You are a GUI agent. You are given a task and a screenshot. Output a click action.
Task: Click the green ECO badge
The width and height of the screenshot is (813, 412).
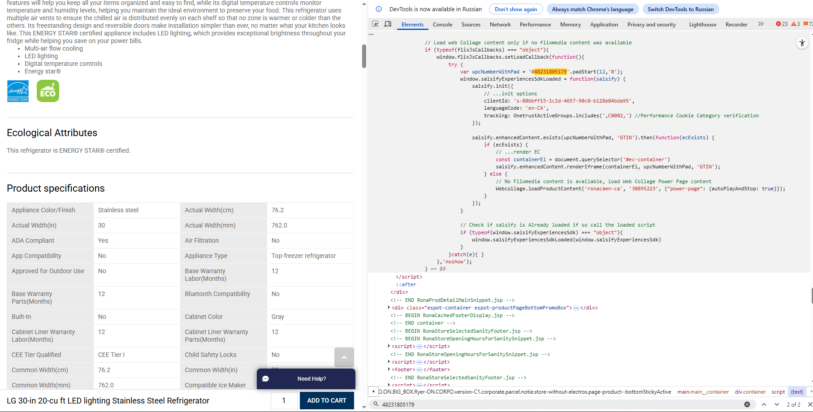pyautogui.click(x=48, y=91)
